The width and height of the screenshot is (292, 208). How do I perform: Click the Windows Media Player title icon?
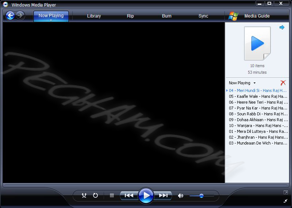5,4
